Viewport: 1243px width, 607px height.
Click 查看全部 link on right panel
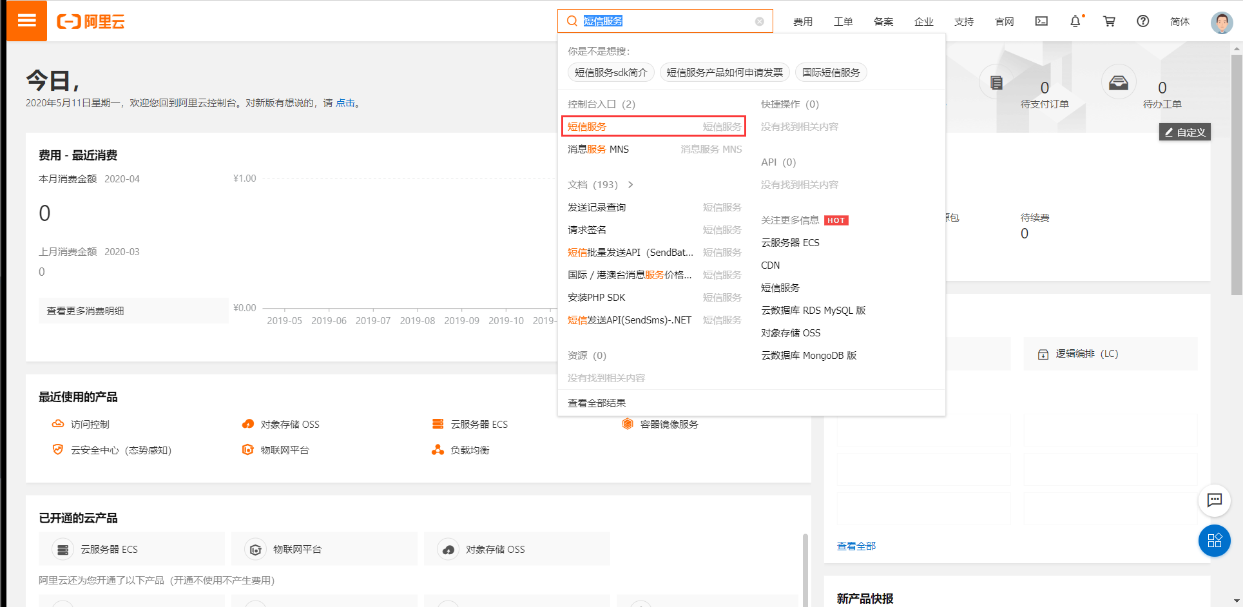click(856, 546)
